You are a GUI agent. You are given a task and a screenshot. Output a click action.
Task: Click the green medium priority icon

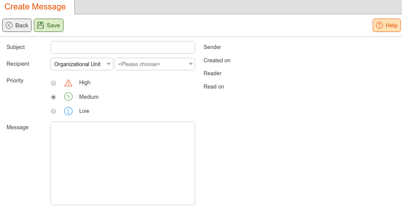coord(68,97)
